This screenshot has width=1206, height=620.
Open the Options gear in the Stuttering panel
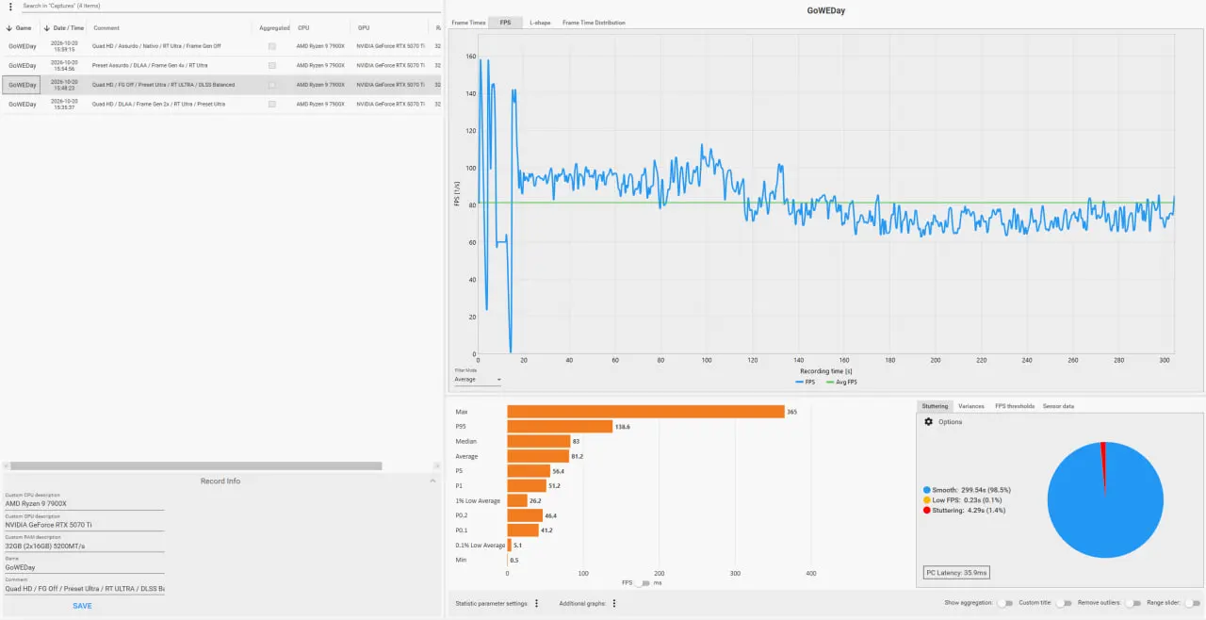click(x=928, y=422)
